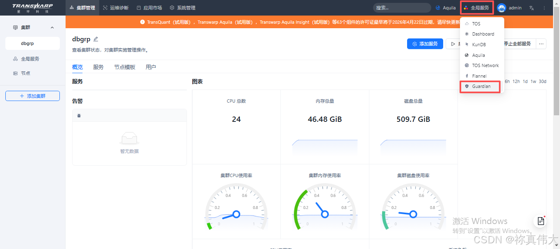Select TOS Network from the dropdown
The height and width of the screenshot is (249, 560).
482,65
